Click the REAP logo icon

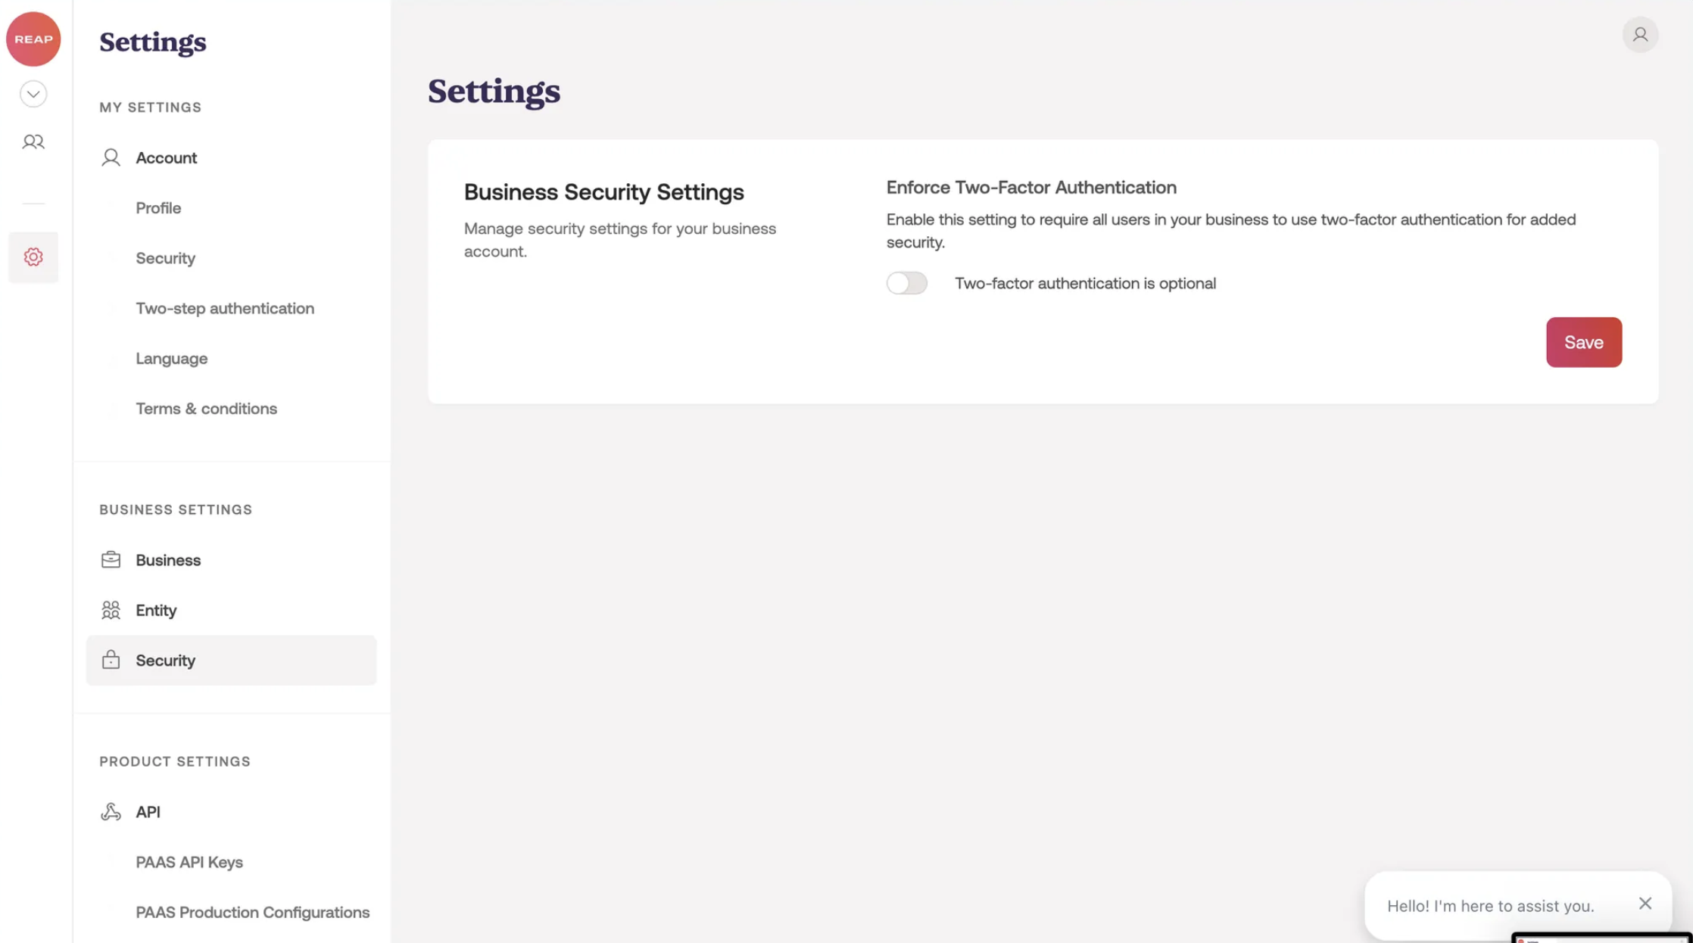[x=33, y=39]
